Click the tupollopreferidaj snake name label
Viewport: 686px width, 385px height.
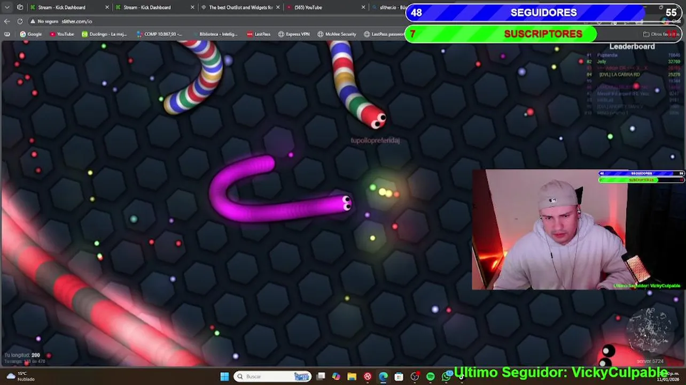(375, 140)
